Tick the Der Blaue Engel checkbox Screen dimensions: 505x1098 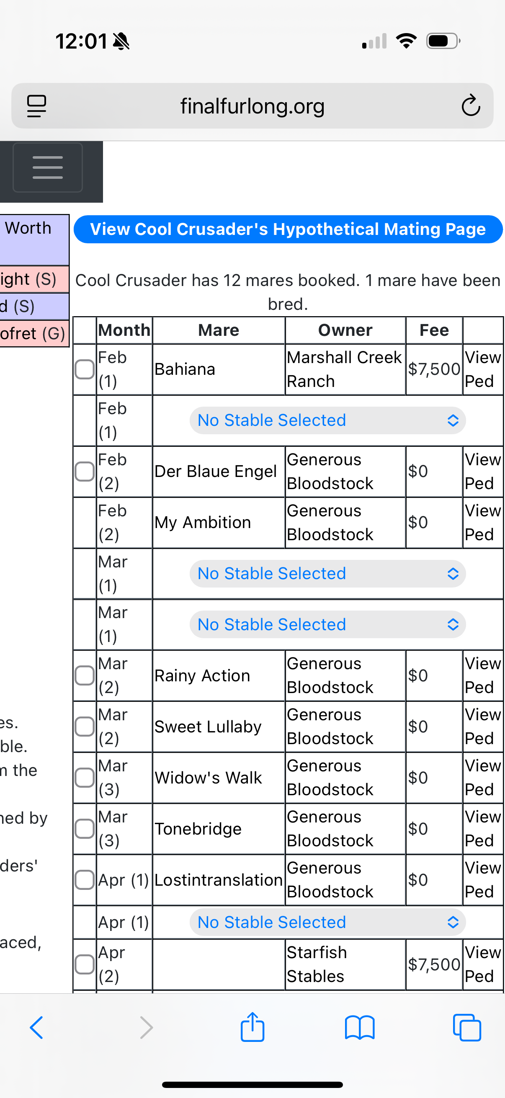[85, 472]
